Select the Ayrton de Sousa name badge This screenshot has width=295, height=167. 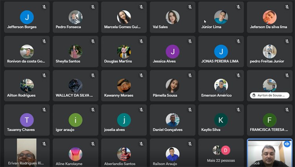click(x=269, y=95)
